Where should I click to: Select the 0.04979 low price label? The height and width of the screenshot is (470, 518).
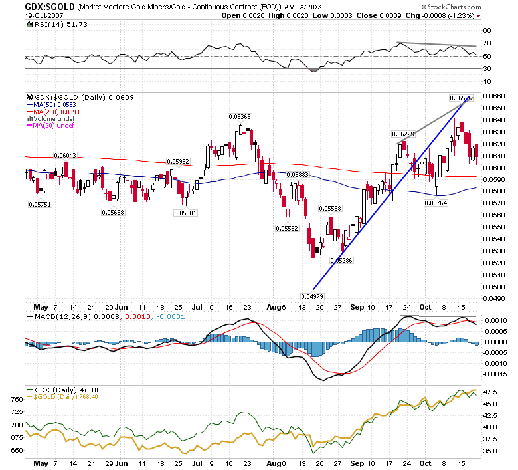(x=312, y=296)
